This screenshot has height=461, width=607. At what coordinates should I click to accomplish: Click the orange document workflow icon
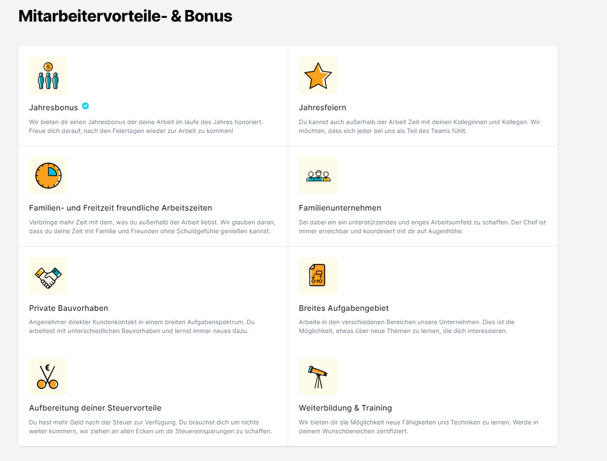click(318, 276)
